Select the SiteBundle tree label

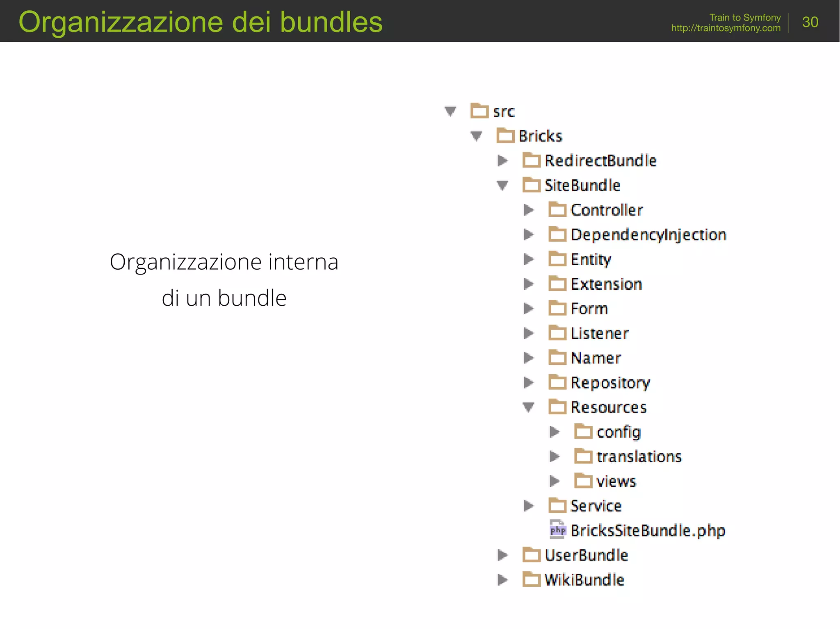click(582, 185)
